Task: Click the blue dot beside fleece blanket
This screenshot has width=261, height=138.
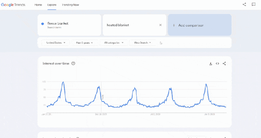Action: pos(42,24)
